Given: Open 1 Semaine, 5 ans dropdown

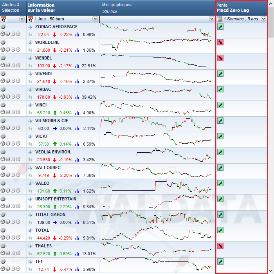Looking at the screenshot, I should coord(263,19).
